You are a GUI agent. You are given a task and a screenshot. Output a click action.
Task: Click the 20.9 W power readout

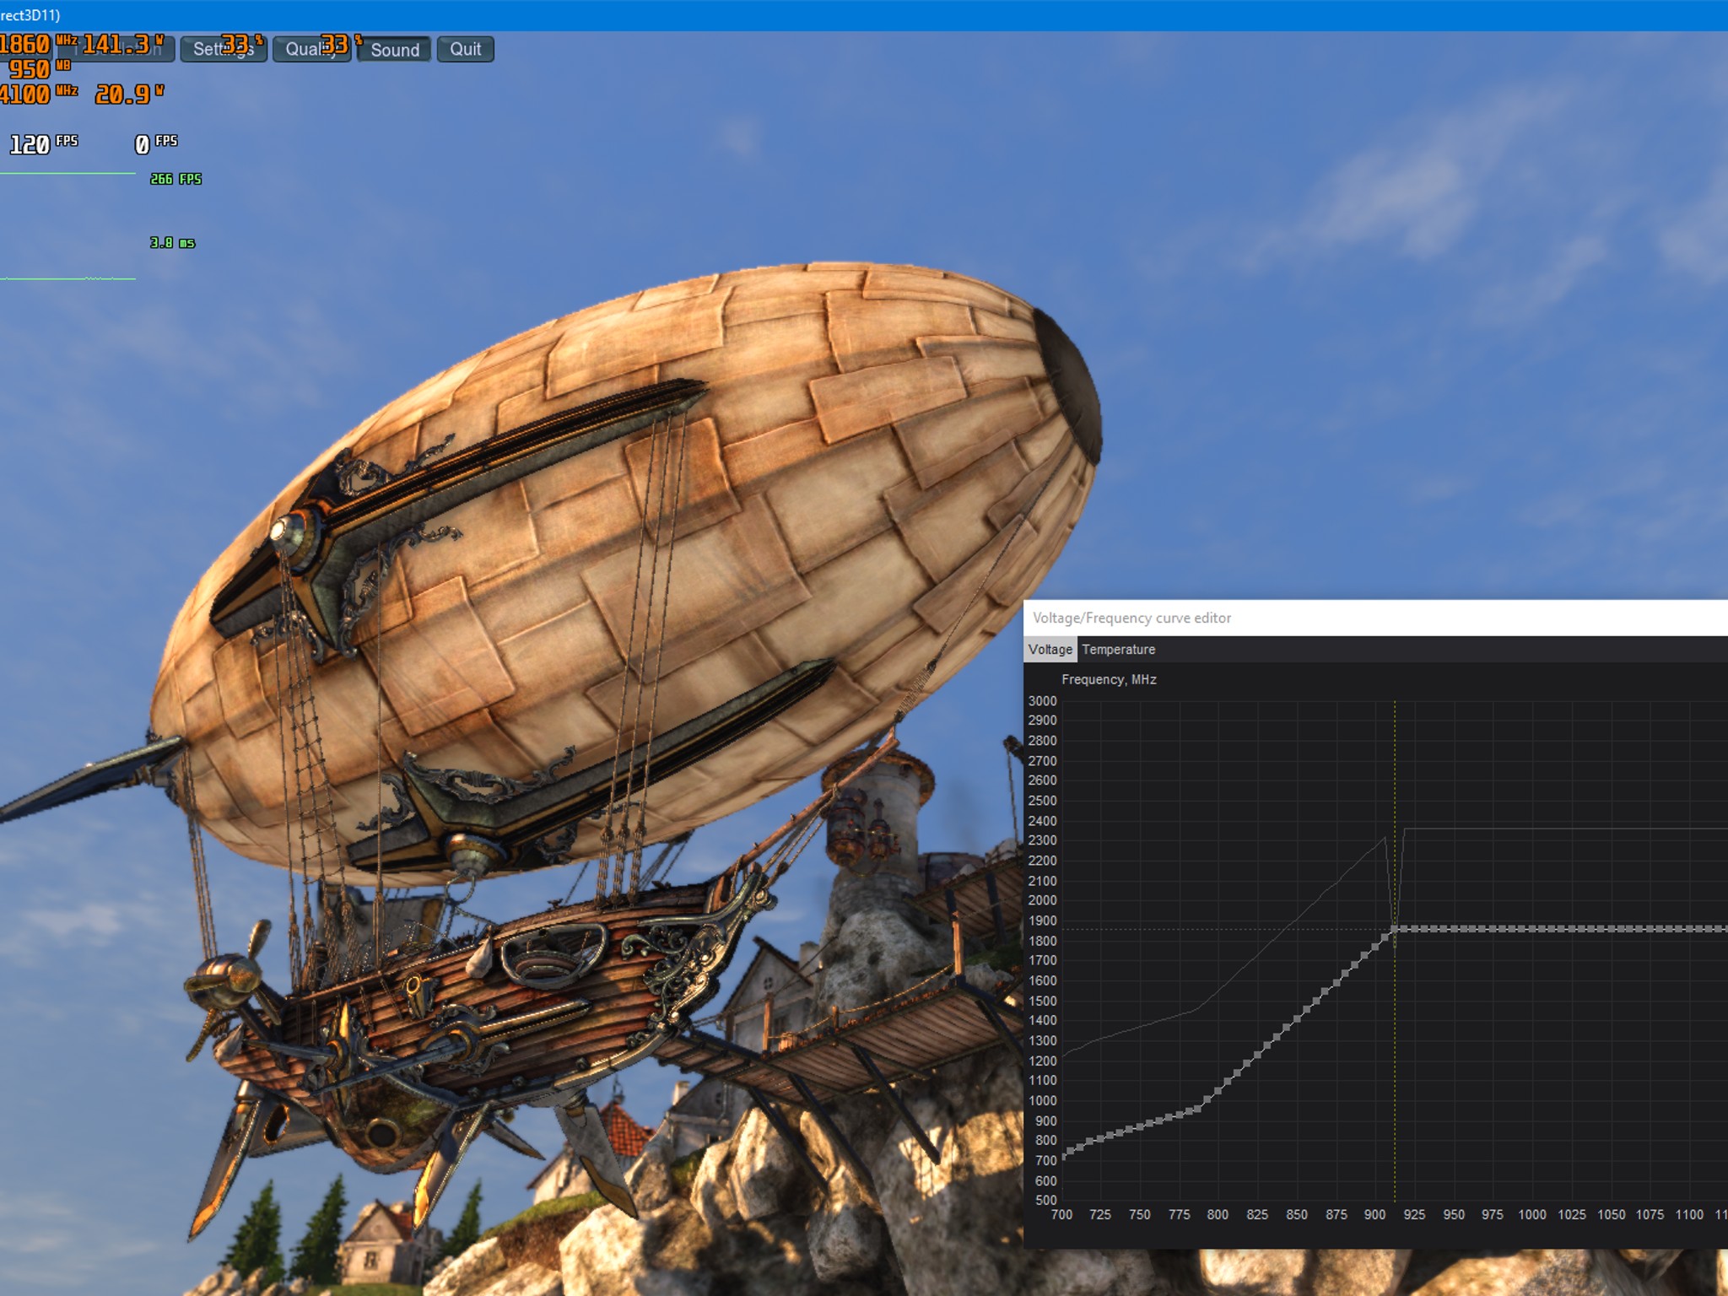(x=129, y=94)
